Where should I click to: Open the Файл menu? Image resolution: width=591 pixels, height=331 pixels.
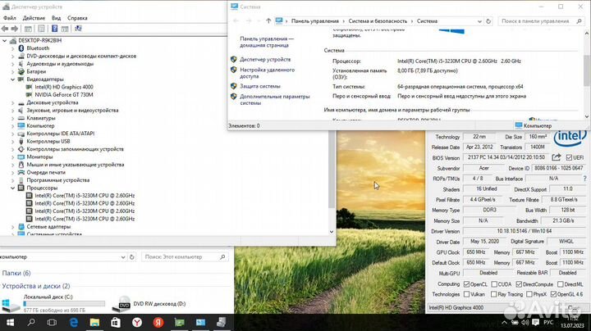(9, 18)
